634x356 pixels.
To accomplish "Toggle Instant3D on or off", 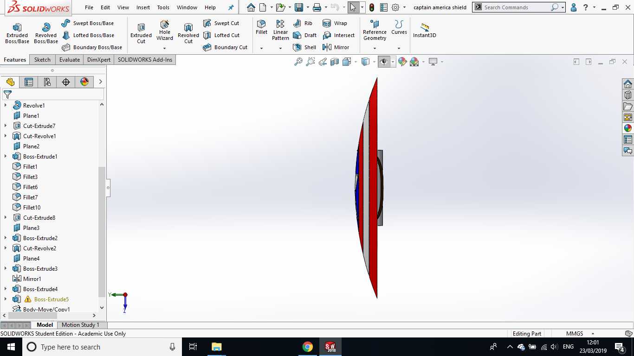I will (424, 30).
